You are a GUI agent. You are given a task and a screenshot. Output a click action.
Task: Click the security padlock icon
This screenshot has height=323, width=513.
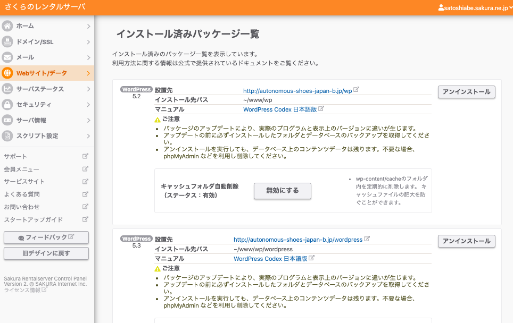tap(7, 105)
